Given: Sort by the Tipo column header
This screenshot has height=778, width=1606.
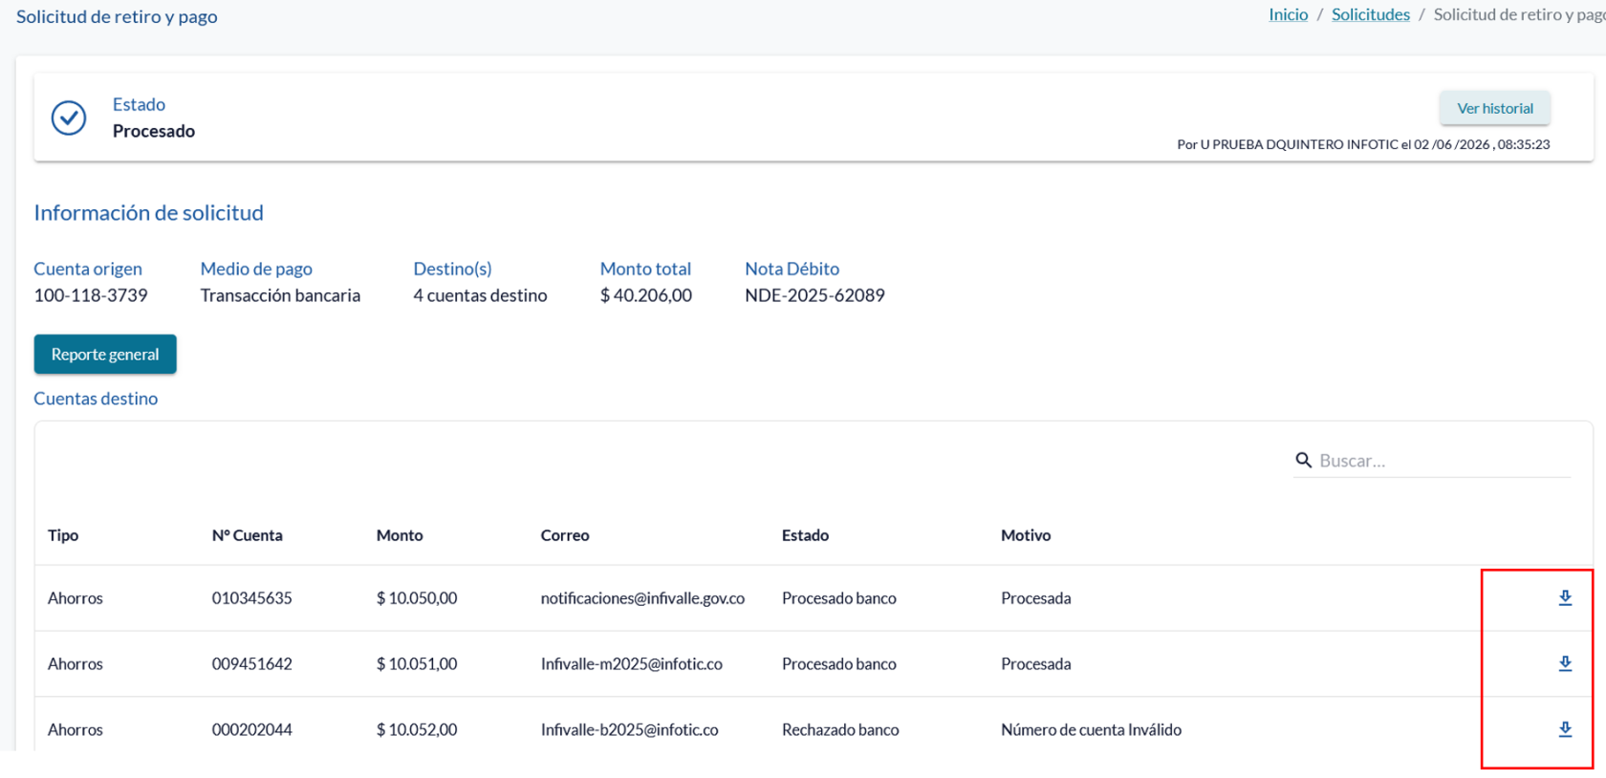Looking at the screenshot, I should point(63,535).
